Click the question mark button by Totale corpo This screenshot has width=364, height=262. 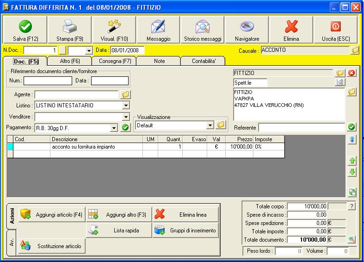point(352,206)
